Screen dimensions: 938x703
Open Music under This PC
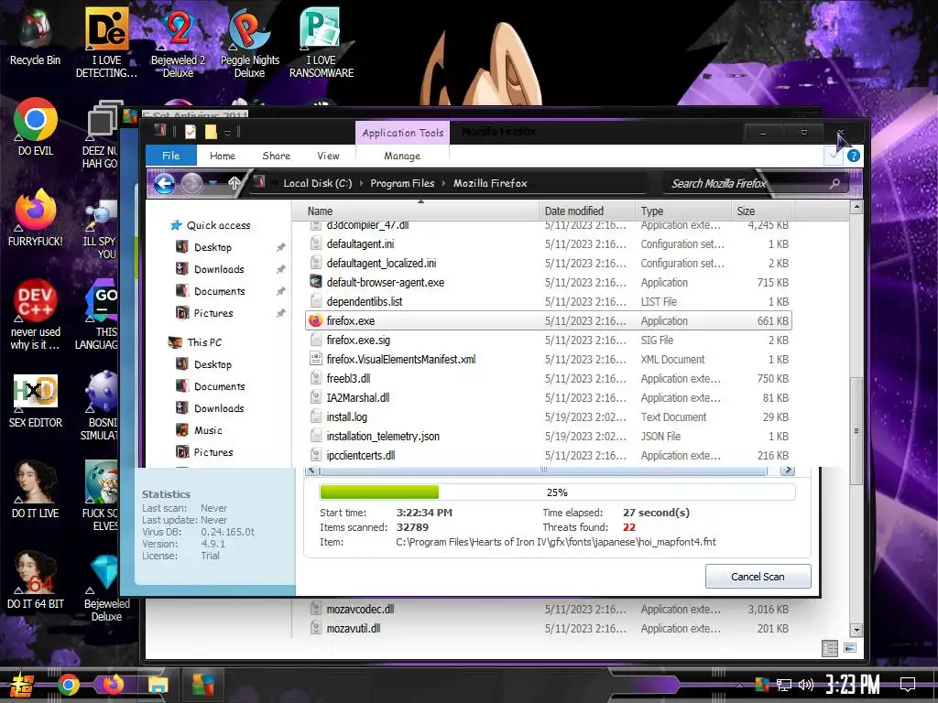pyautogui.click(x=199, y=430)
